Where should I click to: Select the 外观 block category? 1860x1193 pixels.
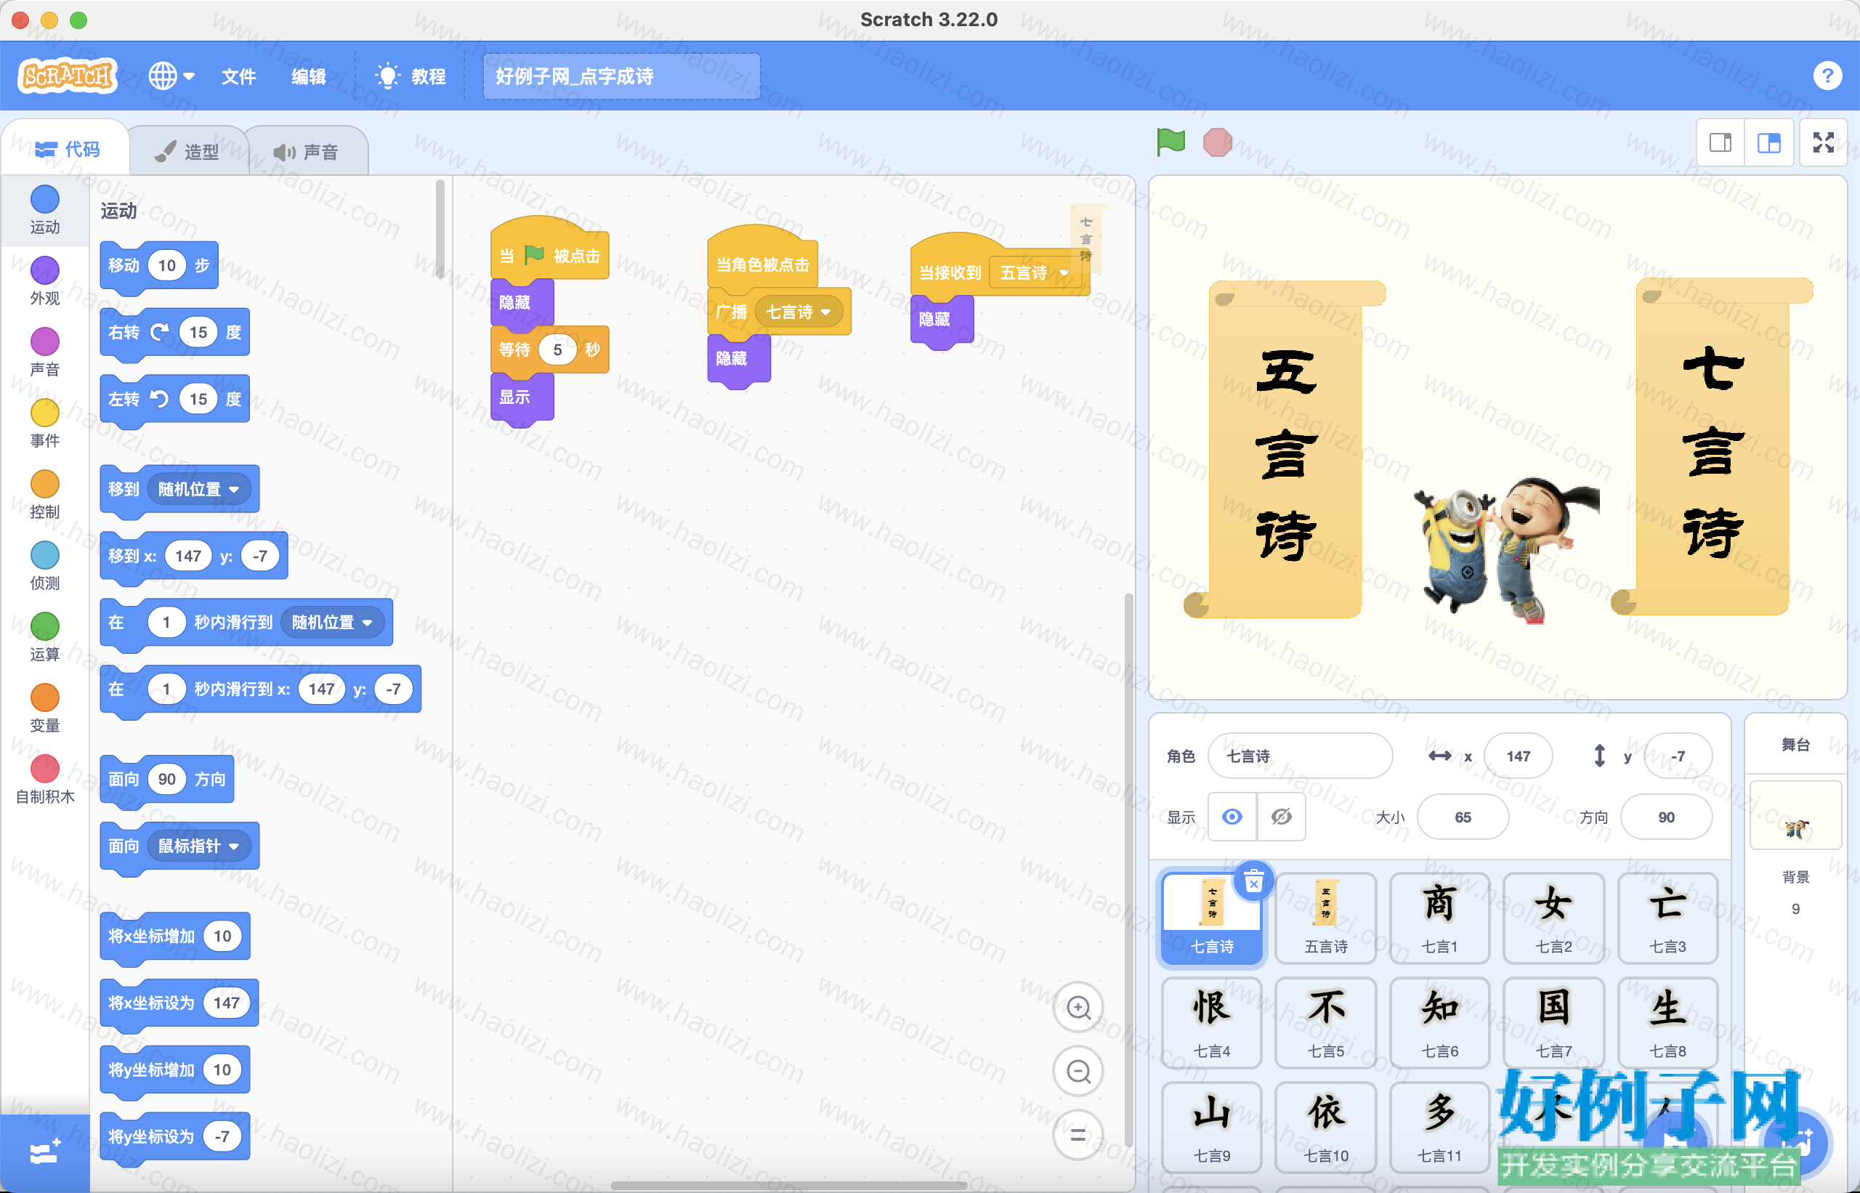tap(45, 281)
